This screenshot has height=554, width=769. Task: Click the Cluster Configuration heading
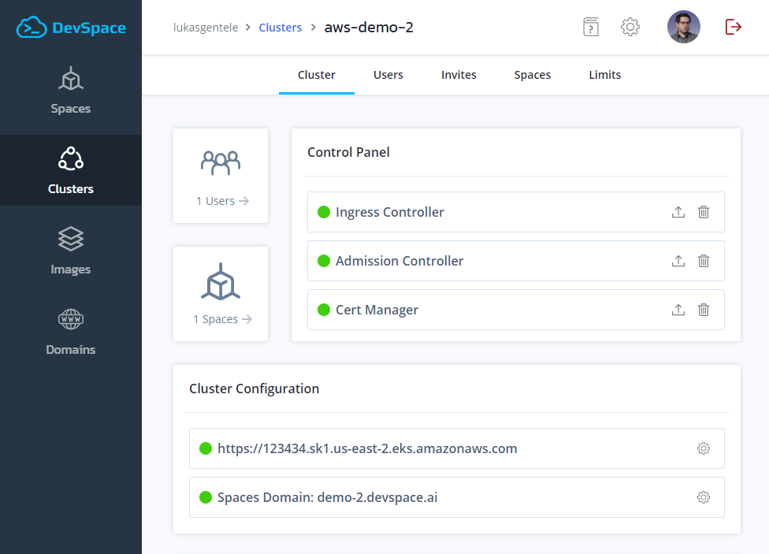[254, 389]
